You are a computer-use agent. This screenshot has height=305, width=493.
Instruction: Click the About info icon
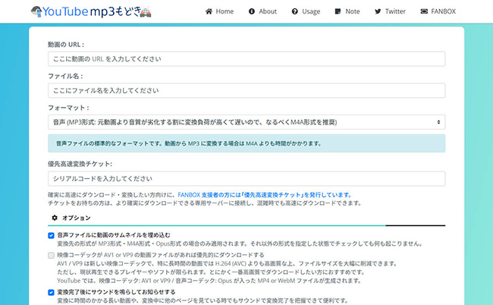pos(252,11)
